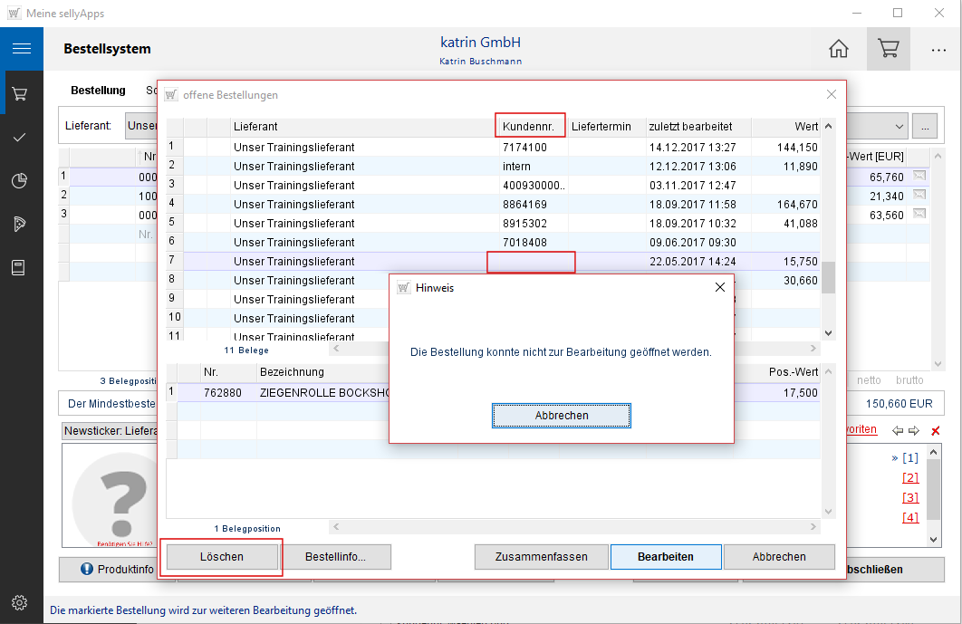
Task: Expand the Lieferant dropdown arrow
Action: coord(899,126)
